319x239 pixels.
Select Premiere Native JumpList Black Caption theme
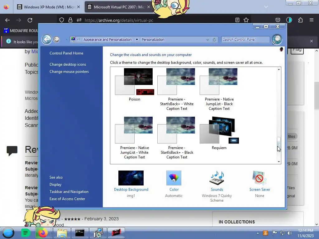[219, 89]
